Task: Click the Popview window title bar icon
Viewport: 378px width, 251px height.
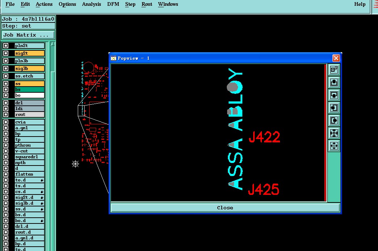Action: point(113,58)
